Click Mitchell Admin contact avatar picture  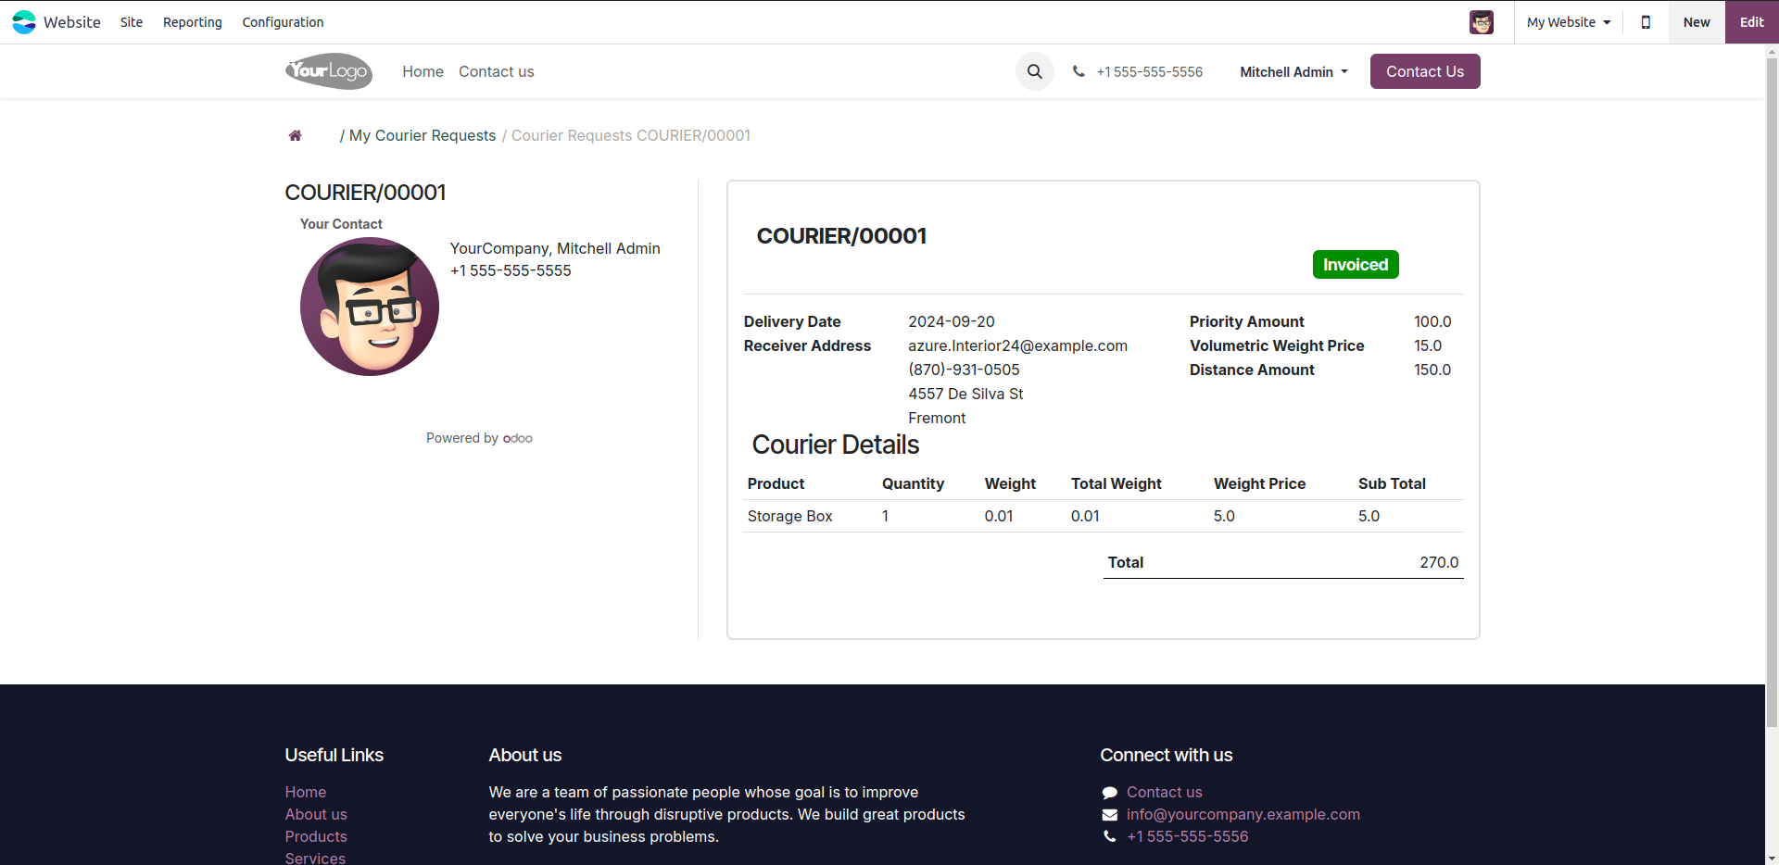(370, 307)
